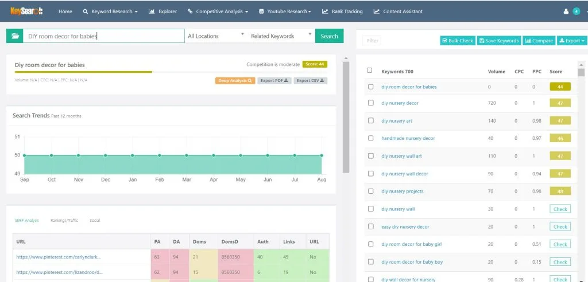Viewport: 588px width, 282px height.
Task: Click the Deep Analysis button
Action: [235, 80]
